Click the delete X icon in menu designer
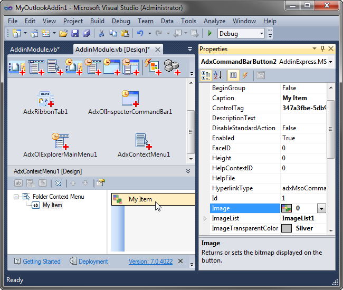 pos(58,183)
